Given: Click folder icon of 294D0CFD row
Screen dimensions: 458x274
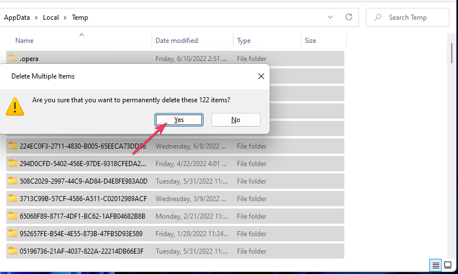Looking at the screenshot, I should coord(12,163).
